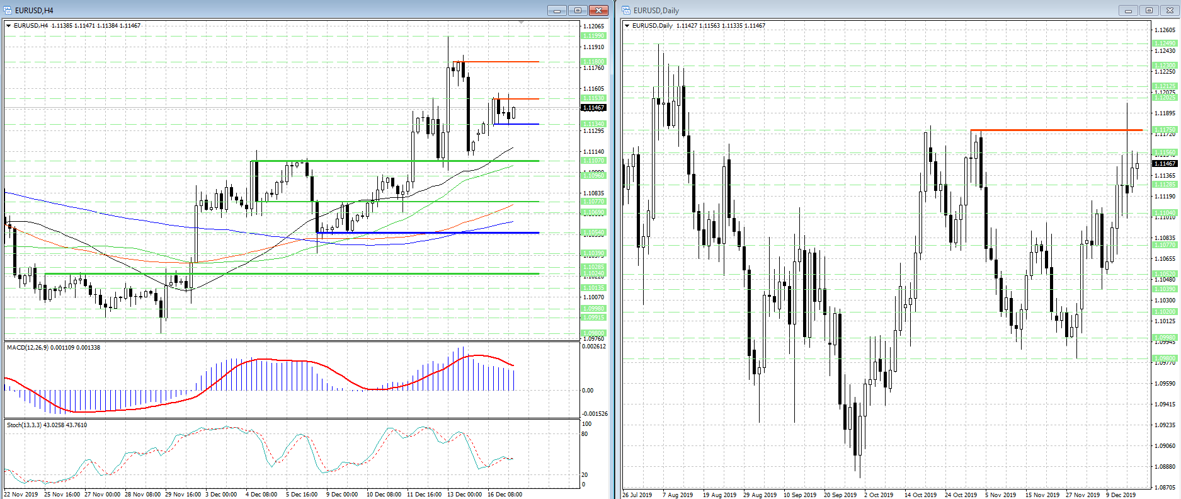Click the EURUSD,H4 window title icon
1181x499 pixels.
[x=8, y=10]
